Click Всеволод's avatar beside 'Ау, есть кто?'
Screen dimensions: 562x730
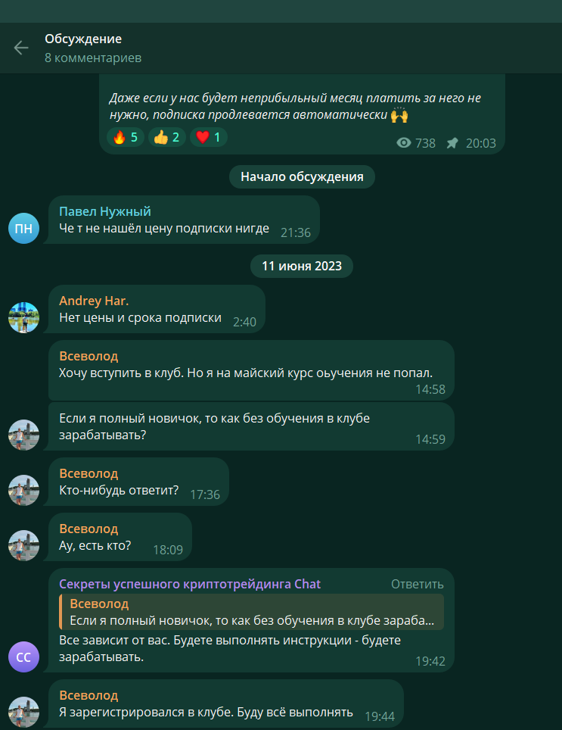coord(23,546)
